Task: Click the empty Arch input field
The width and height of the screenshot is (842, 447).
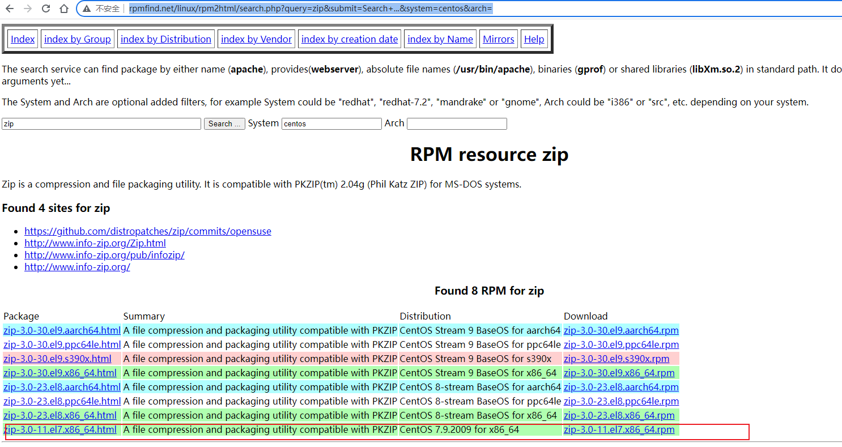Action: 457,124
